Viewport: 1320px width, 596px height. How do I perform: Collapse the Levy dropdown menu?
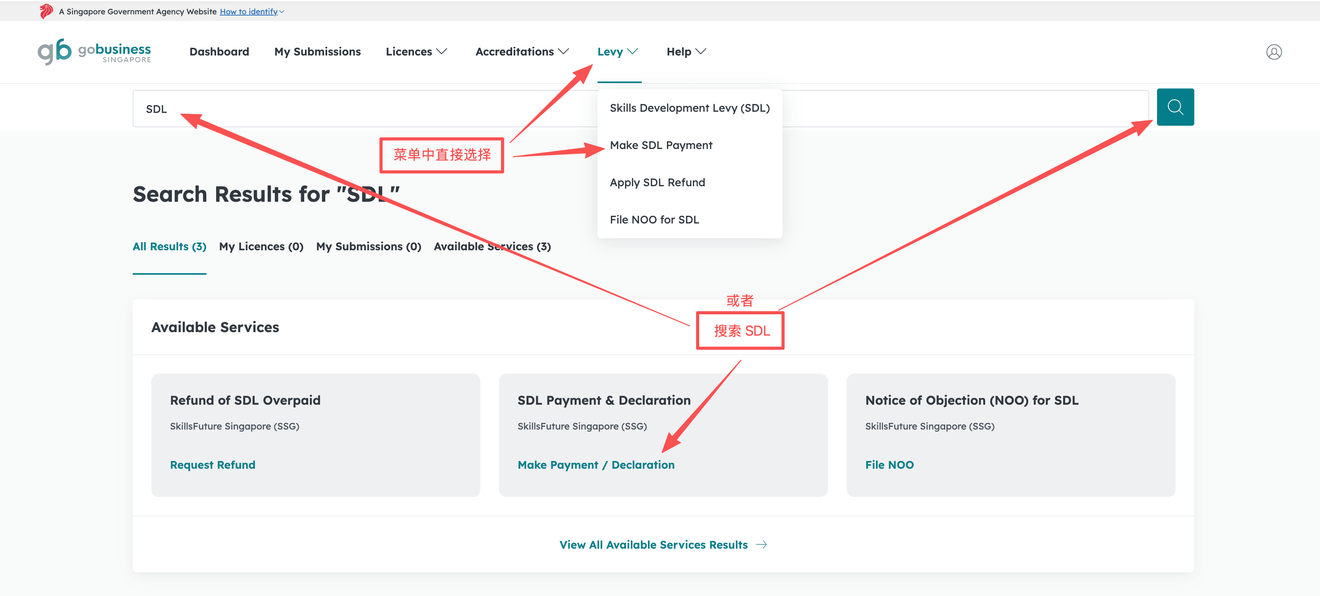617,52
